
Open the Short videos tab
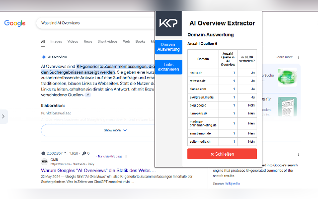[x=107, y=41]
